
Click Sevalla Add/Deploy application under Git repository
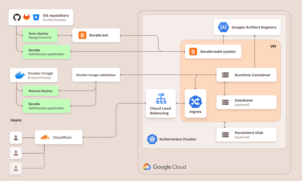46,52
